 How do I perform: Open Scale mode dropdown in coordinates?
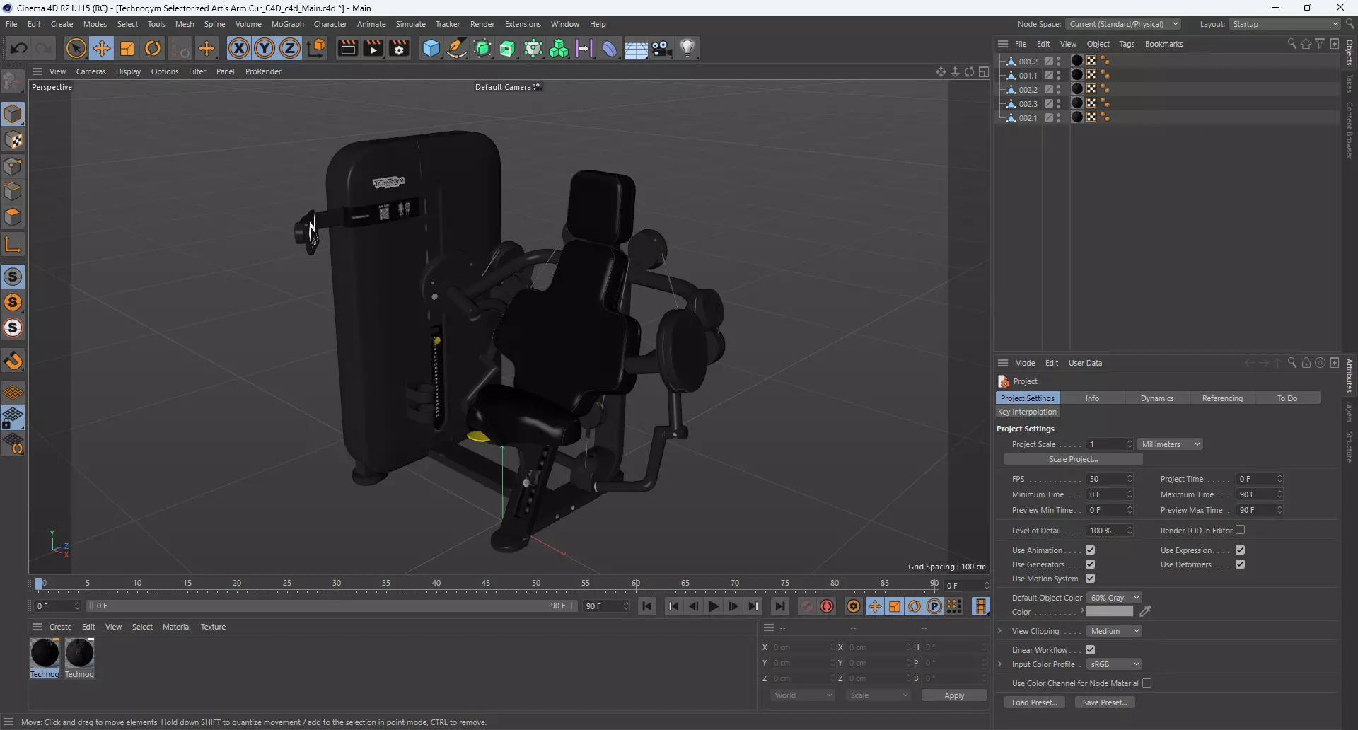[878, 695]
